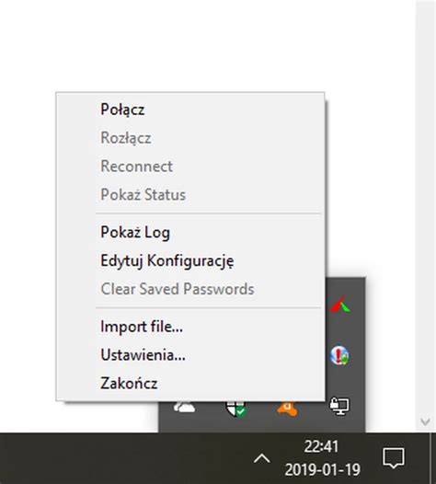Click the globe with exclamation mark tray icon
Image resolution: width=436 pixels, height=484 pixels.
[339, 356]
